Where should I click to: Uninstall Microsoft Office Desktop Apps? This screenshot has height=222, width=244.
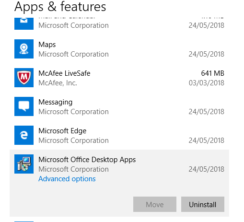(203, 204)
